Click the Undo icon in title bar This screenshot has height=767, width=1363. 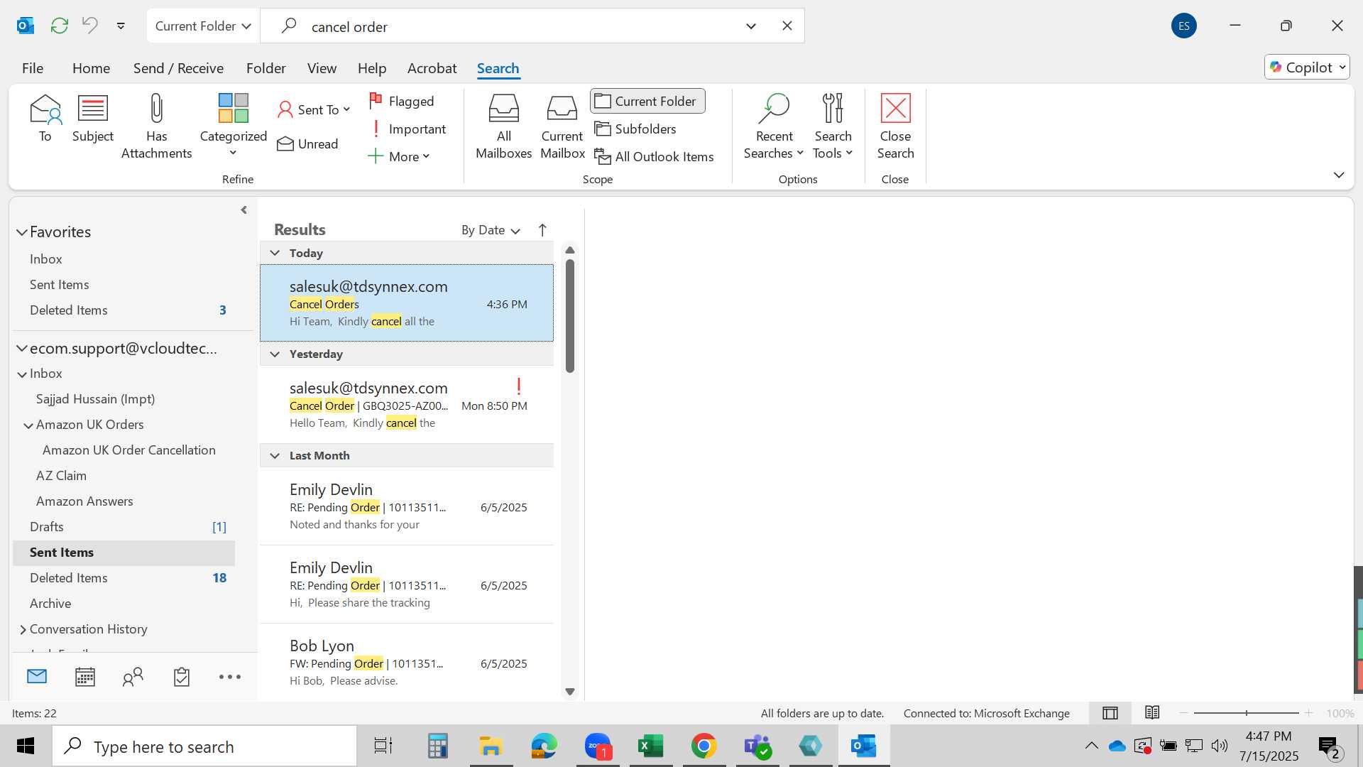[89, 26]
